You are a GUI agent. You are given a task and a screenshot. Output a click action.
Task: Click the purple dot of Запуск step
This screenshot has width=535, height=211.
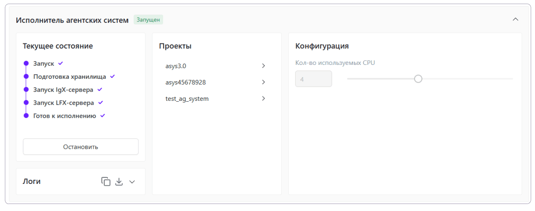pyautogui.click(x=26, y=63)
